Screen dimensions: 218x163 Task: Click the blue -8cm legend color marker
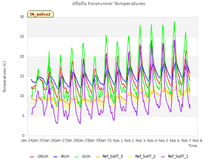(x=55, y=157)
